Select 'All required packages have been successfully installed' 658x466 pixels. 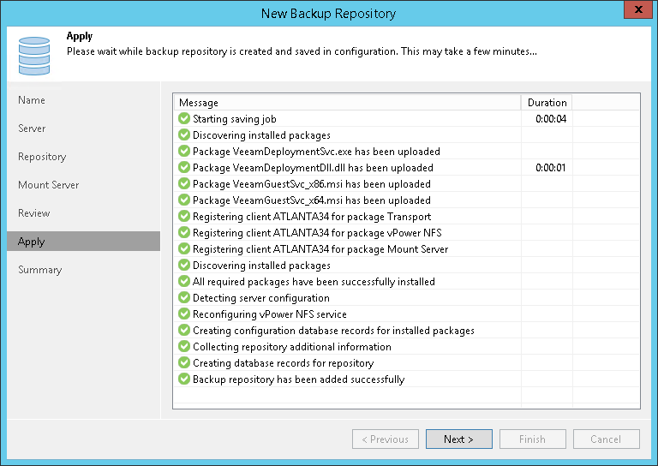[x=314, y=282]
